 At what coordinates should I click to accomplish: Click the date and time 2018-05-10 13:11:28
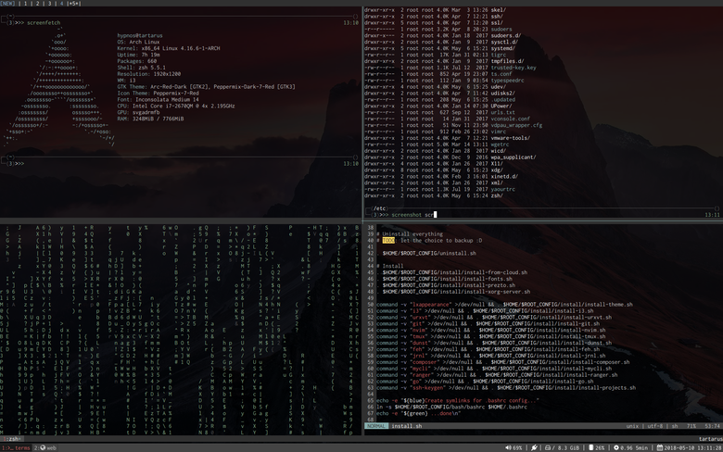693,448
